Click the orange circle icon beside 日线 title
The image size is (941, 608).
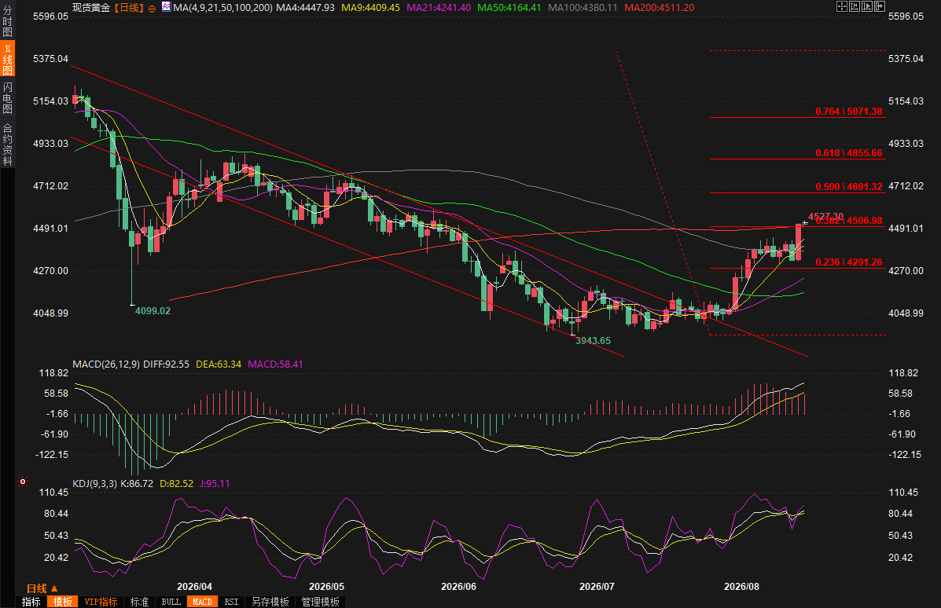point(152,9)
